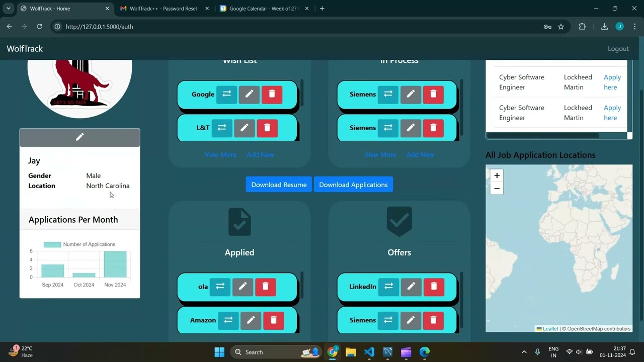Show hidden system tray icons

point(524,352)
